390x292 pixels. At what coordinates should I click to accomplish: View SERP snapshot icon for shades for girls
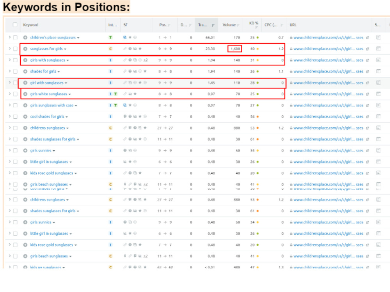click(379, 71)
